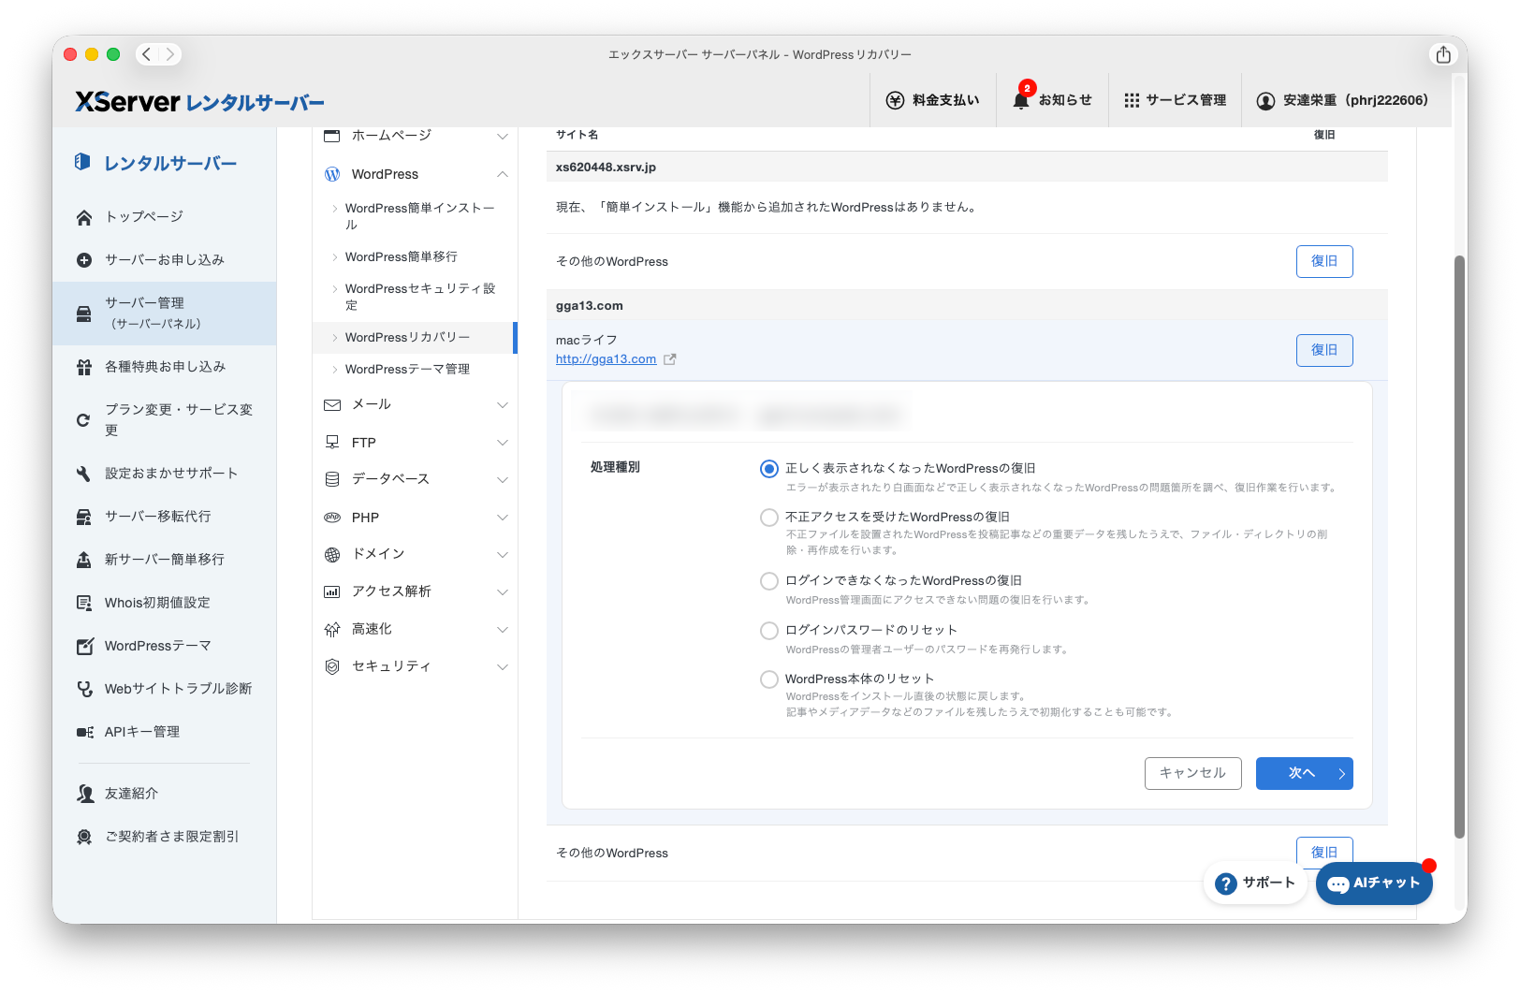Click the サーバーお申し込み plus icon
Screen dimensions: 1520x993
click(84, 260)
